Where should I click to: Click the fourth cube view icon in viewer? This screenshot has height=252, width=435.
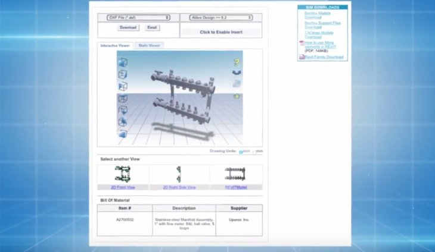pyautogui.click(x=123, y=99)
